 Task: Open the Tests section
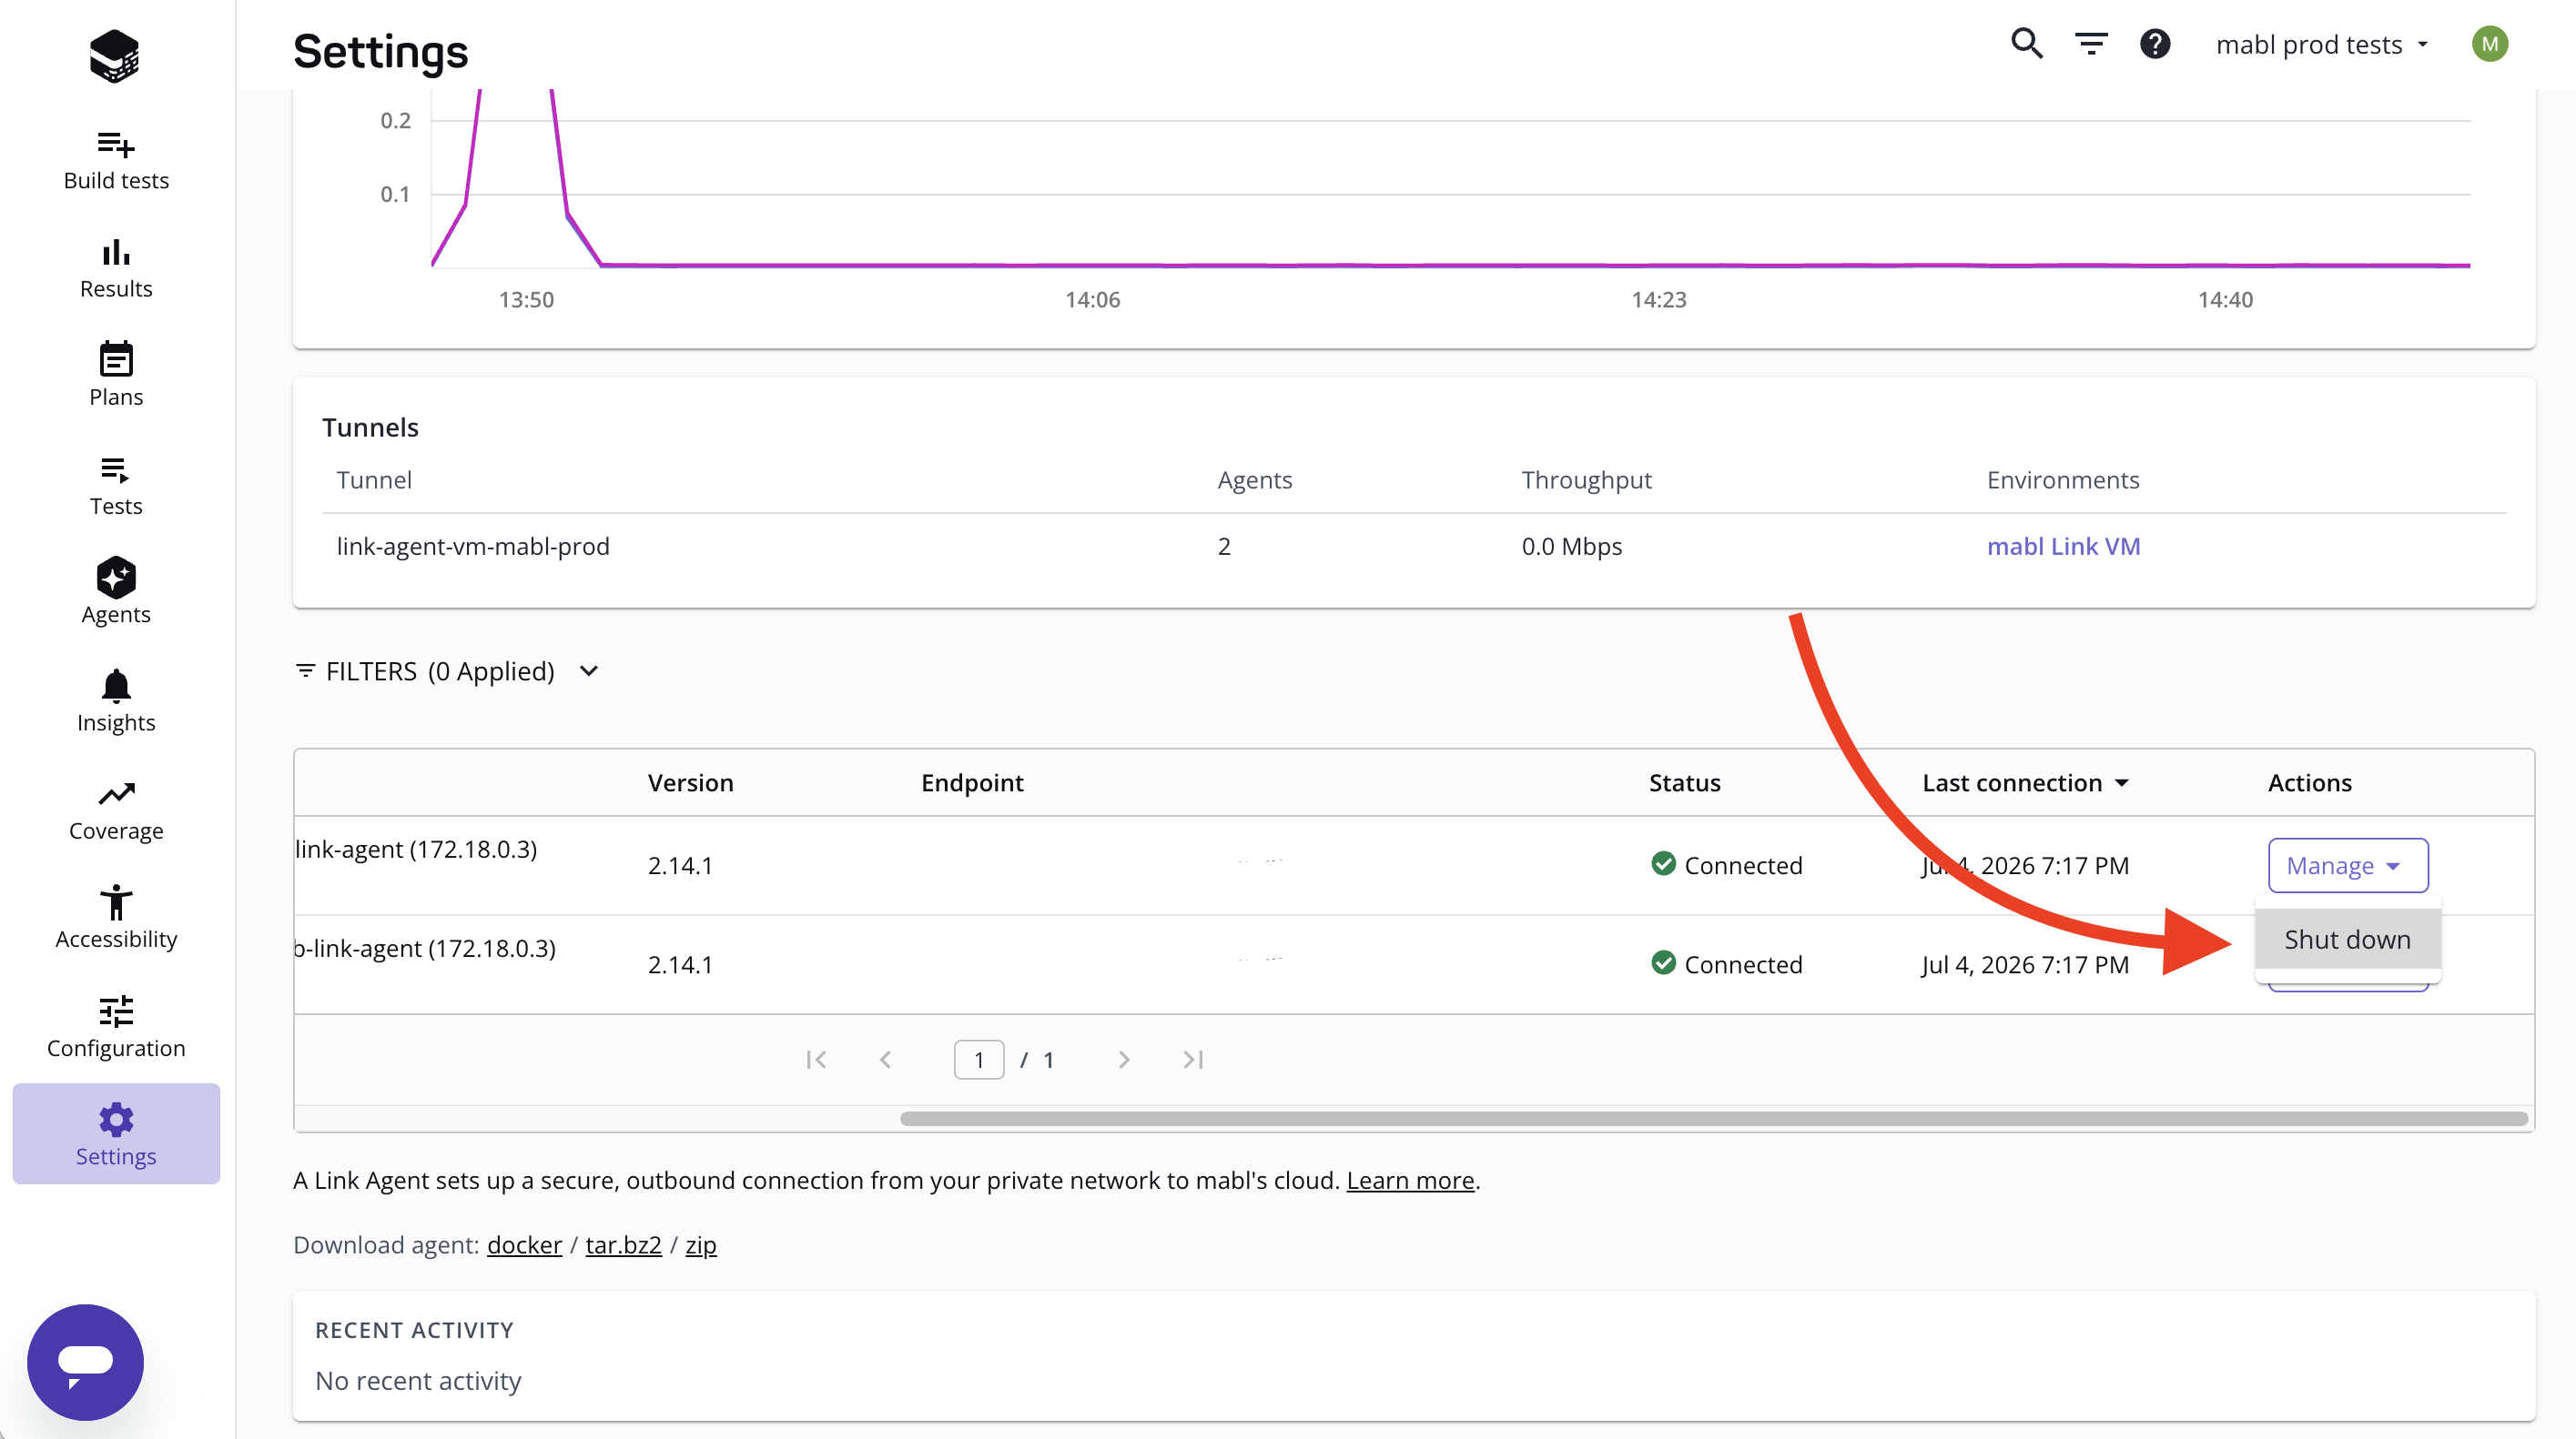coord(116,486)
